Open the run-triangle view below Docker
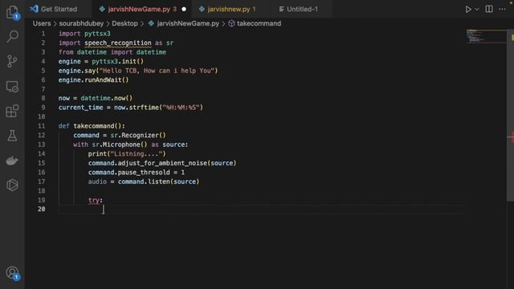Screen dimensions: 514x289 (12, 185)
